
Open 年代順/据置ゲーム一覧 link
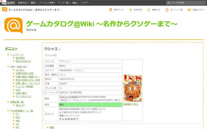click(x=22, y=111)
